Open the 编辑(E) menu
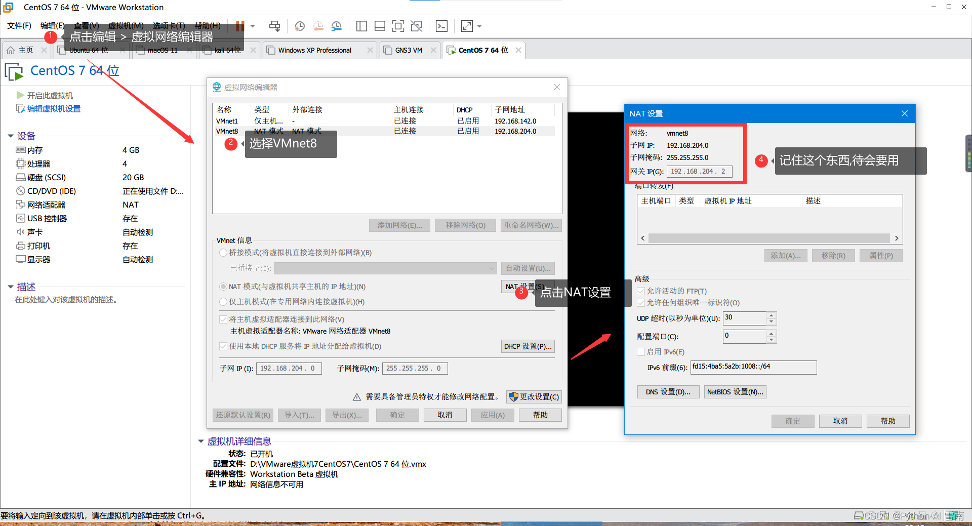Screen dimensions: 972x526 click(x=52, y=26)
